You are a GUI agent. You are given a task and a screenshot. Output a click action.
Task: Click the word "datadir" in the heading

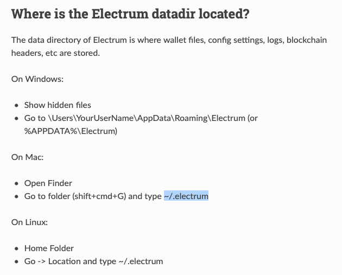160,14
